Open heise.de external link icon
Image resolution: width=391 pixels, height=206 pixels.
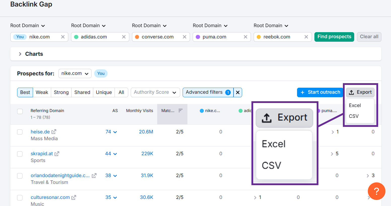pyautogui.click(x=54, y=132)
